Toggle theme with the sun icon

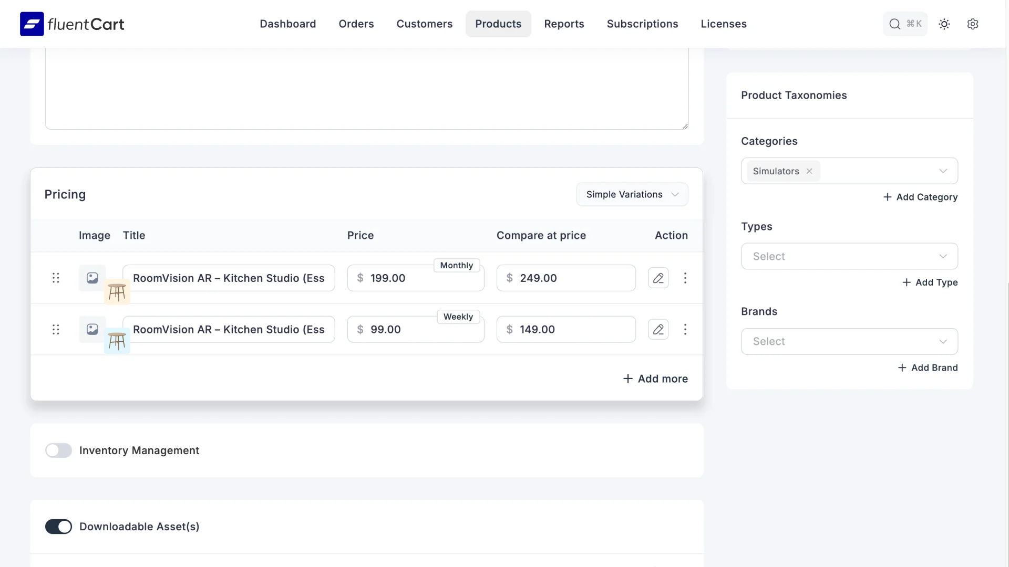944,24
